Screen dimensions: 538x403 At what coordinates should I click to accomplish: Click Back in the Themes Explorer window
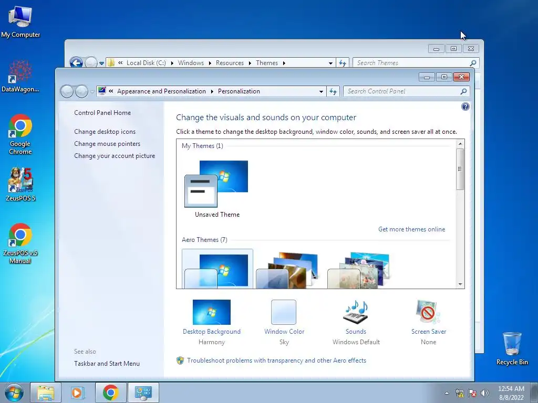76,63
